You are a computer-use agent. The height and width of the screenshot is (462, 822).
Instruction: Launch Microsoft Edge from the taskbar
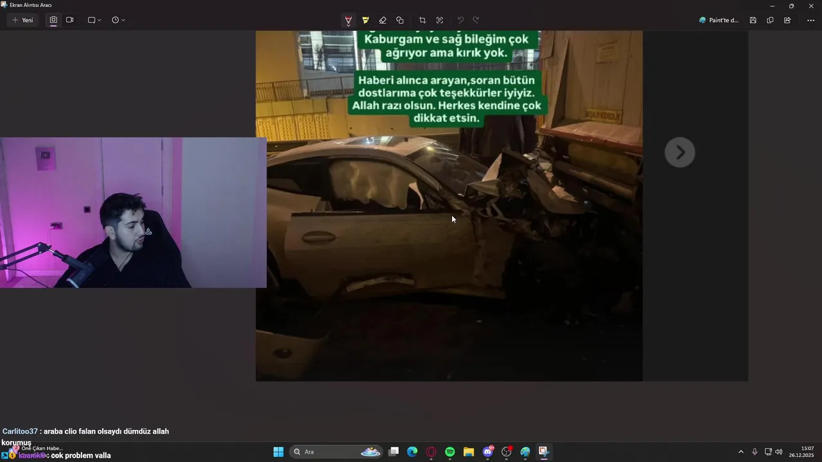pyautogui.click(x=412, y=452)
